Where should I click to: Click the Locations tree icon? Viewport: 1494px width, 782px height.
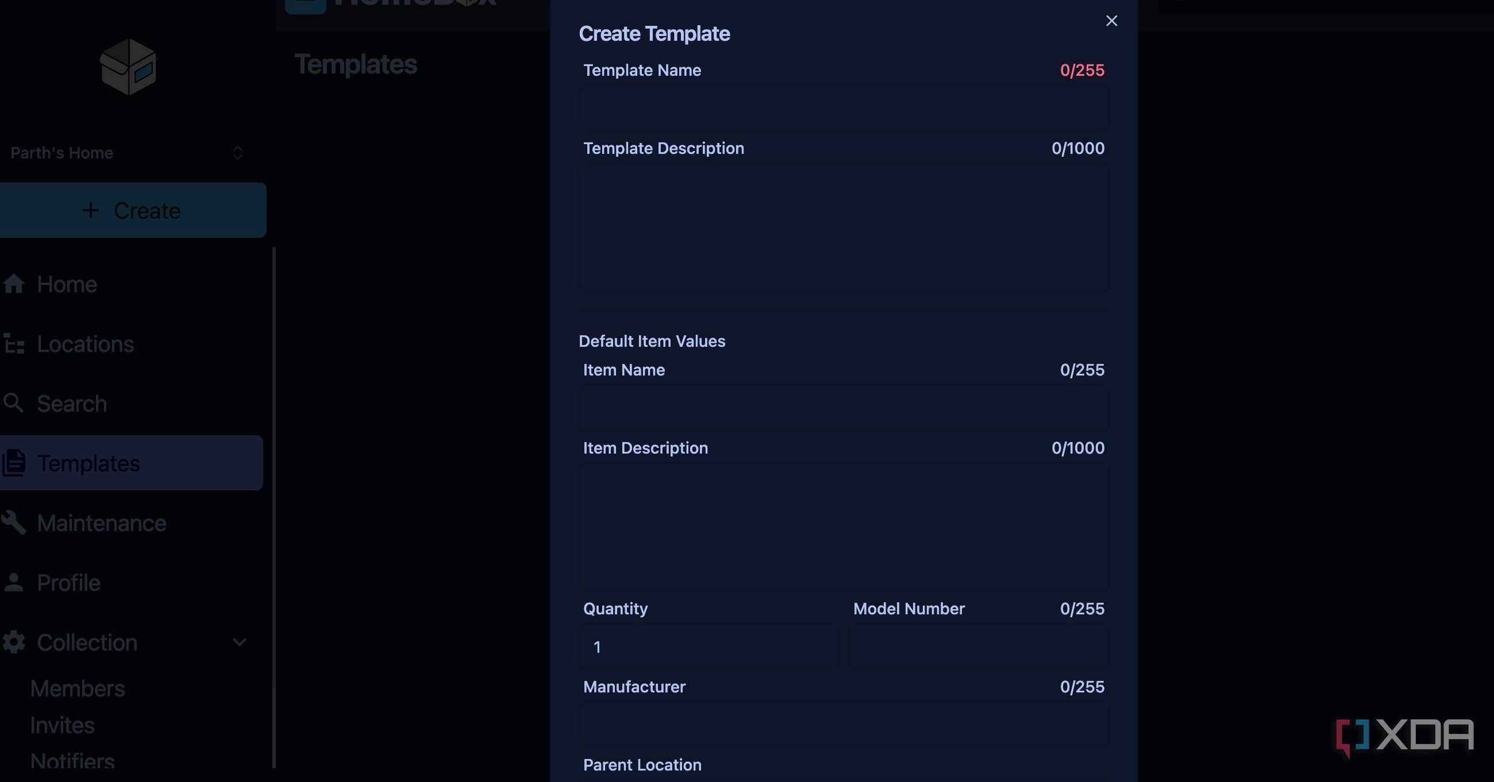(14, 344)
